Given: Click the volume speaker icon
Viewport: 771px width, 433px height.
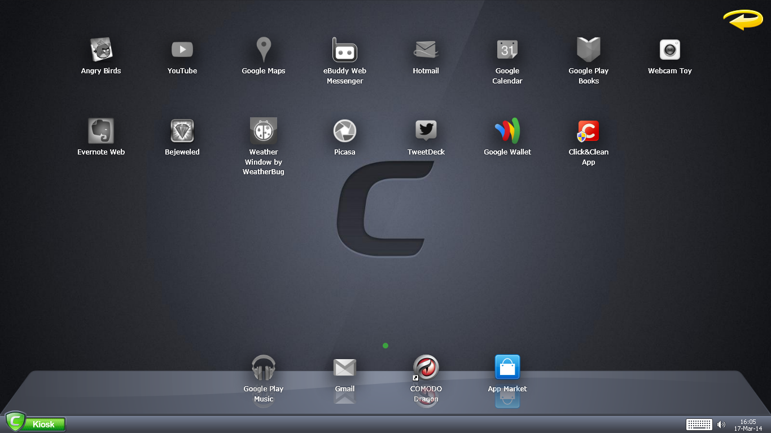Looking at the screenshot, I should point(721,425).
